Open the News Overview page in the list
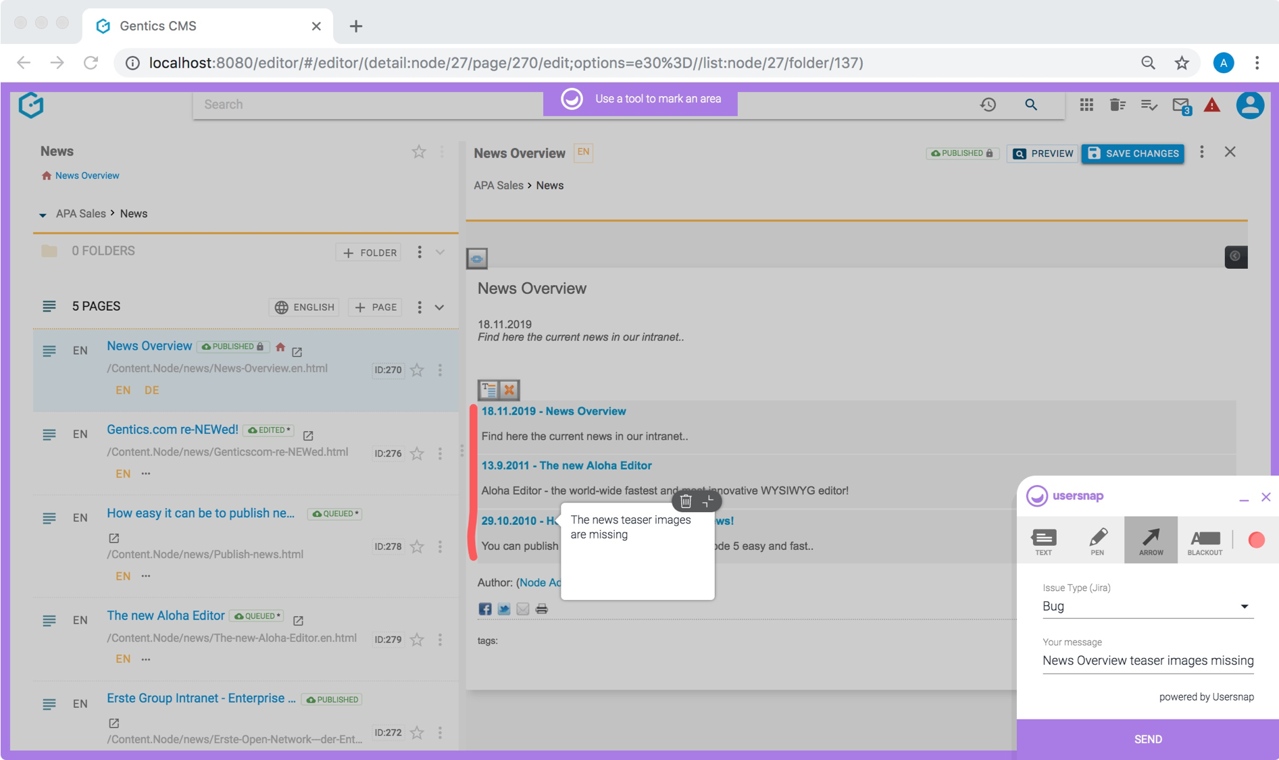 coord(149,346)
